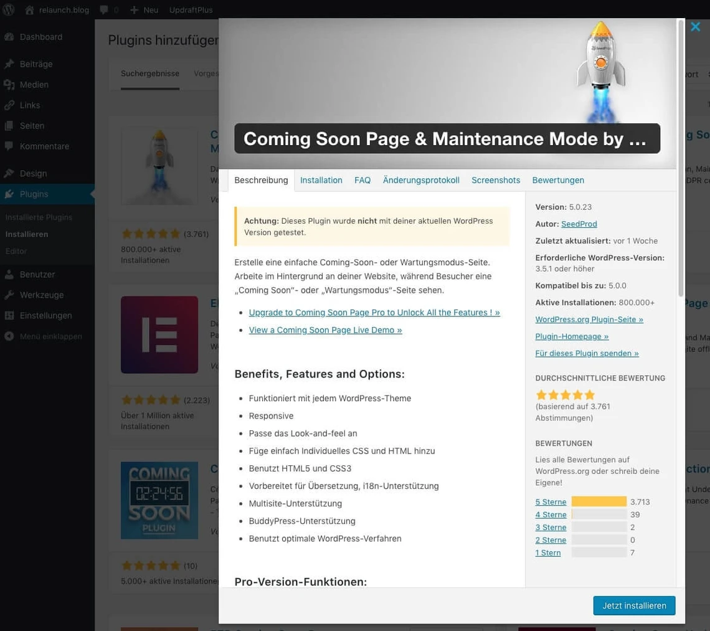Click Jetzt installieren
This screenshot has height=631, width=710.
634,605
